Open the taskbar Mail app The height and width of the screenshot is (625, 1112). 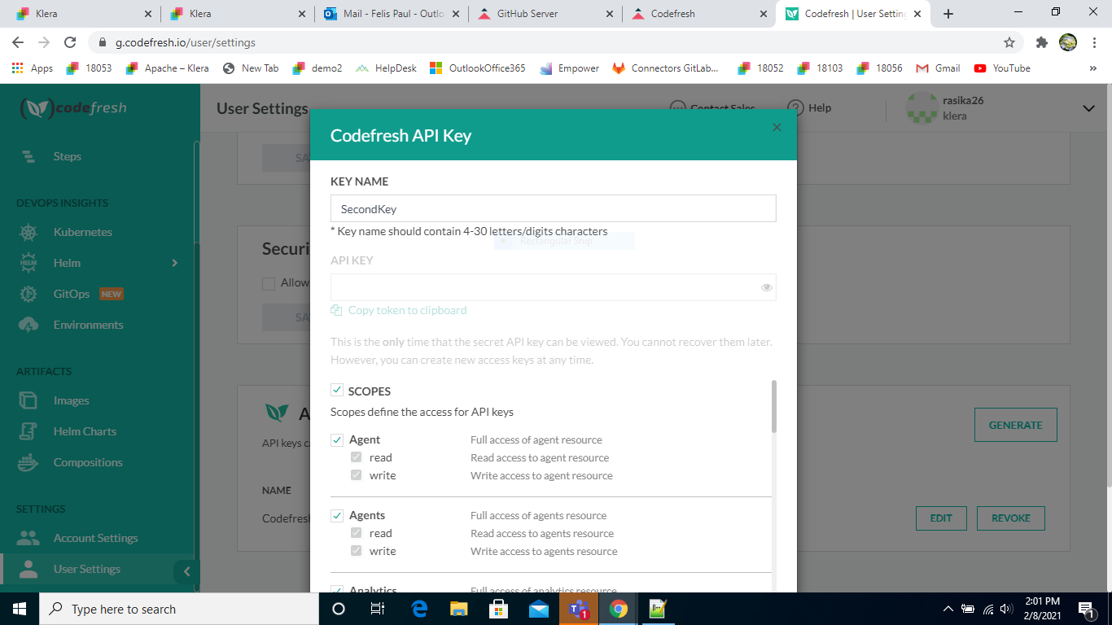tap(539, 609)
